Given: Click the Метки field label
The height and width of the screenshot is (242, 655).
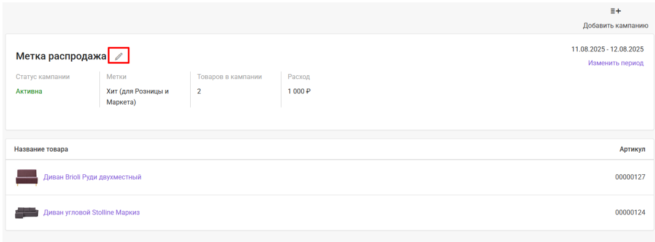Looking at the screenshot, I should (117, 76).
